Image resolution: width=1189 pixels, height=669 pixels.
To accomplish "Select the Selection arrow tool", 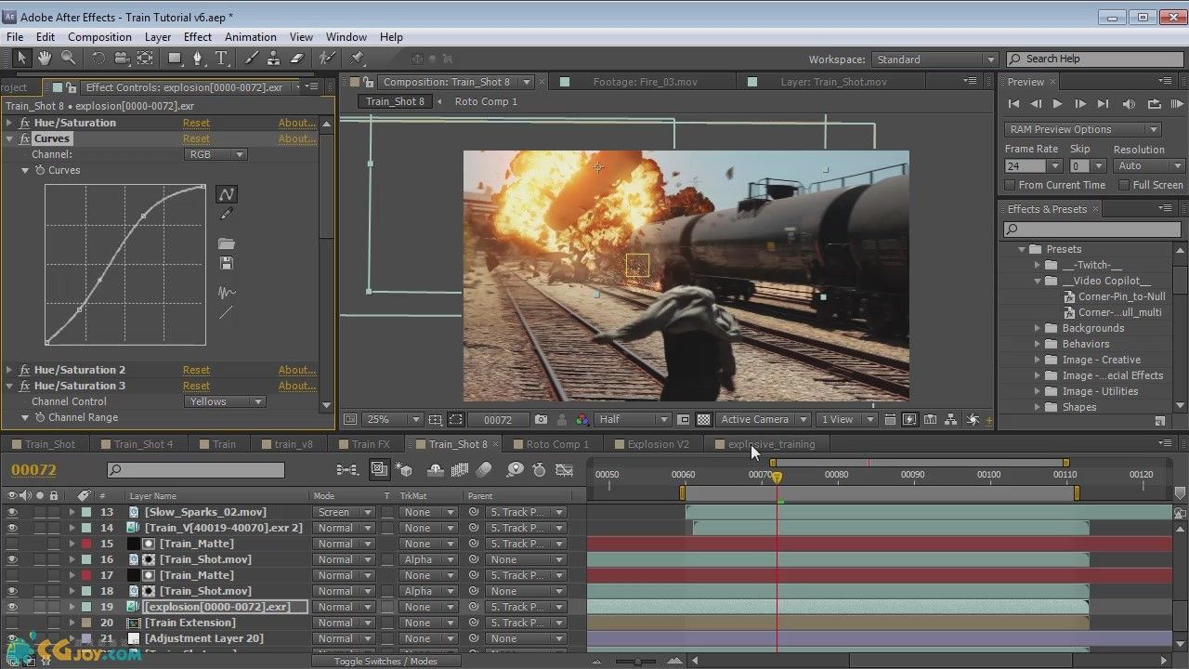I will 21,59.
